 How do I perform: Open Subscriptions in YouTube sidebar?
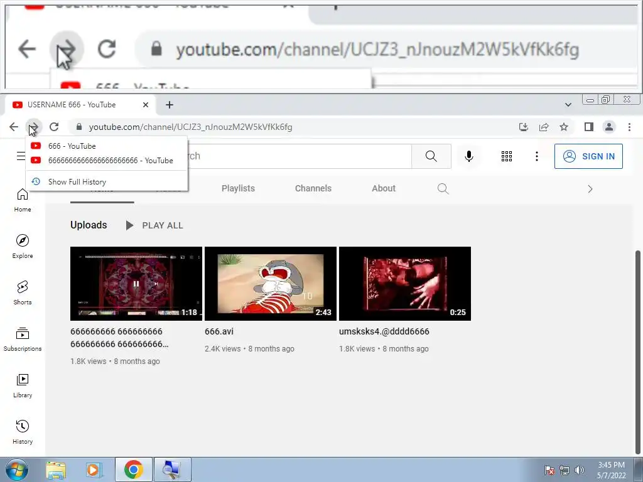coord(23,339)
